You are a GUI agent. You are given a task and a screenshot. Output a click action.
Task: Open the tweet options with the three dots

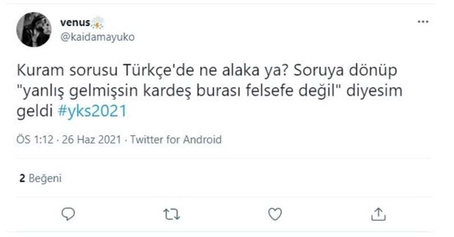422,21
